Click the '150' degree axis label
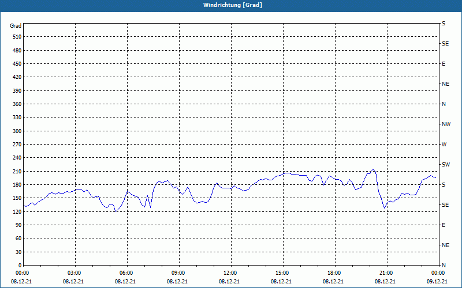The height and width of the screenshot is (288, 462). tap(17, 198)
